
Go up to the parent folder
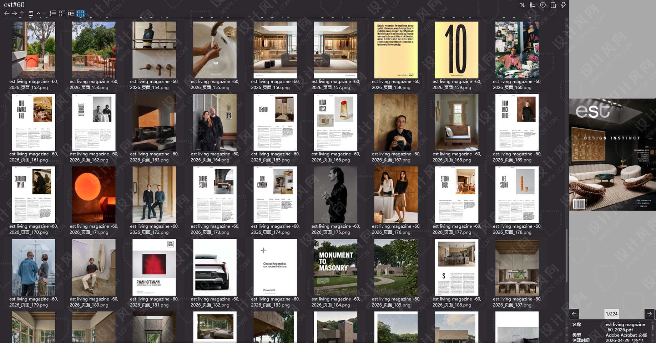coord(22,14)
